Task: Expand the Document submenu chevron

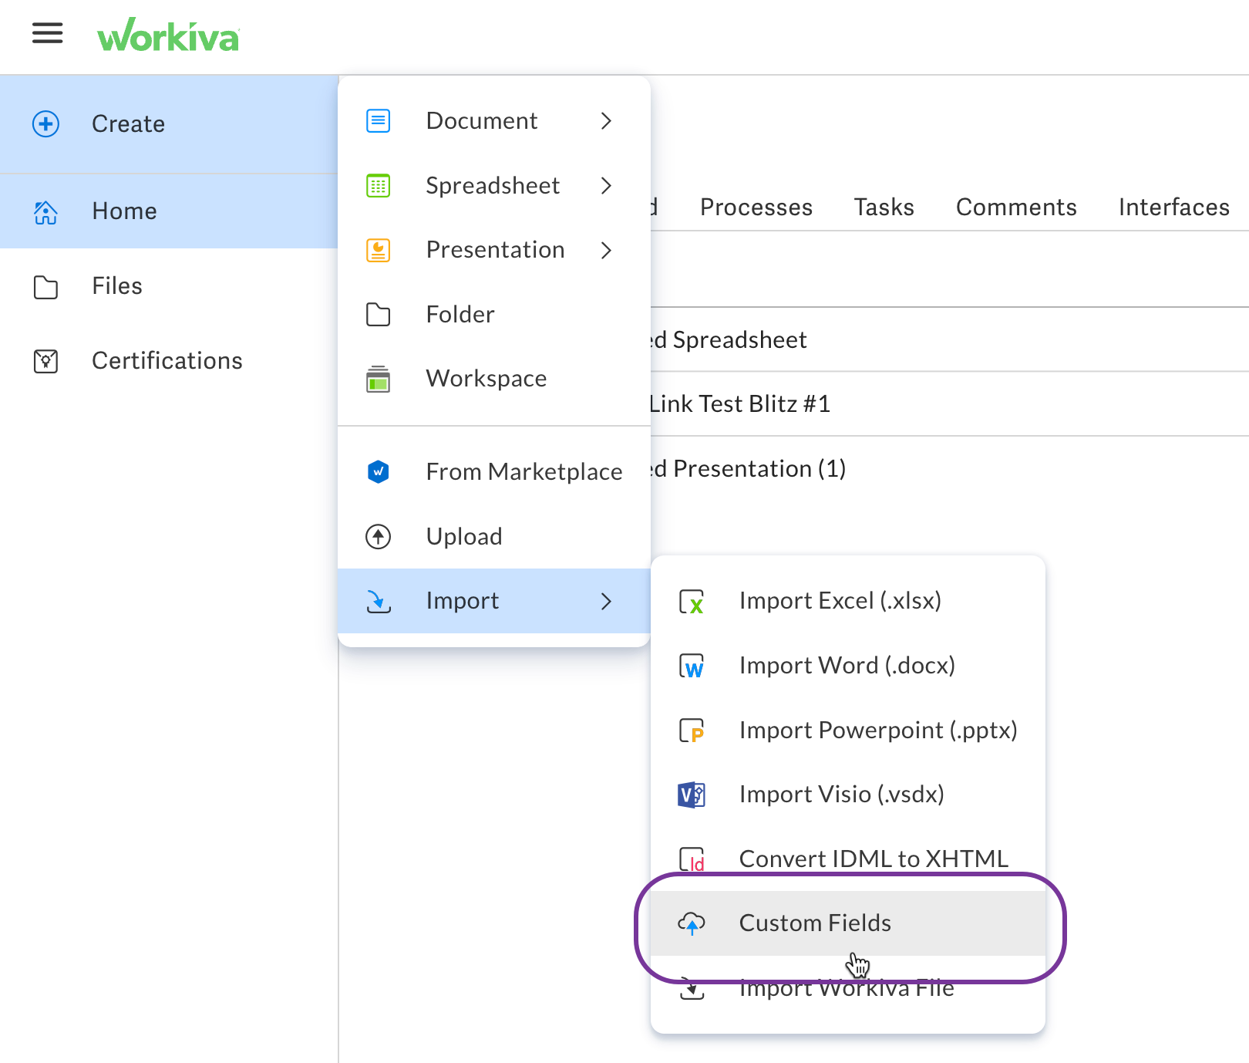Action: 607,121
